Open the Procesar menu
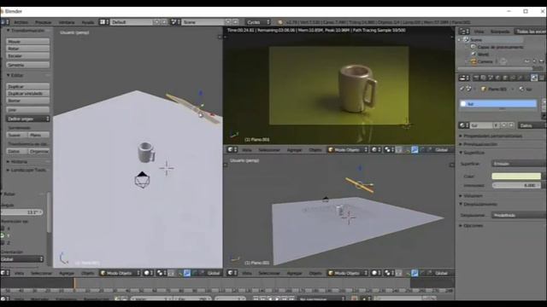This screenshot has height=307, width=547. [44, 22]
